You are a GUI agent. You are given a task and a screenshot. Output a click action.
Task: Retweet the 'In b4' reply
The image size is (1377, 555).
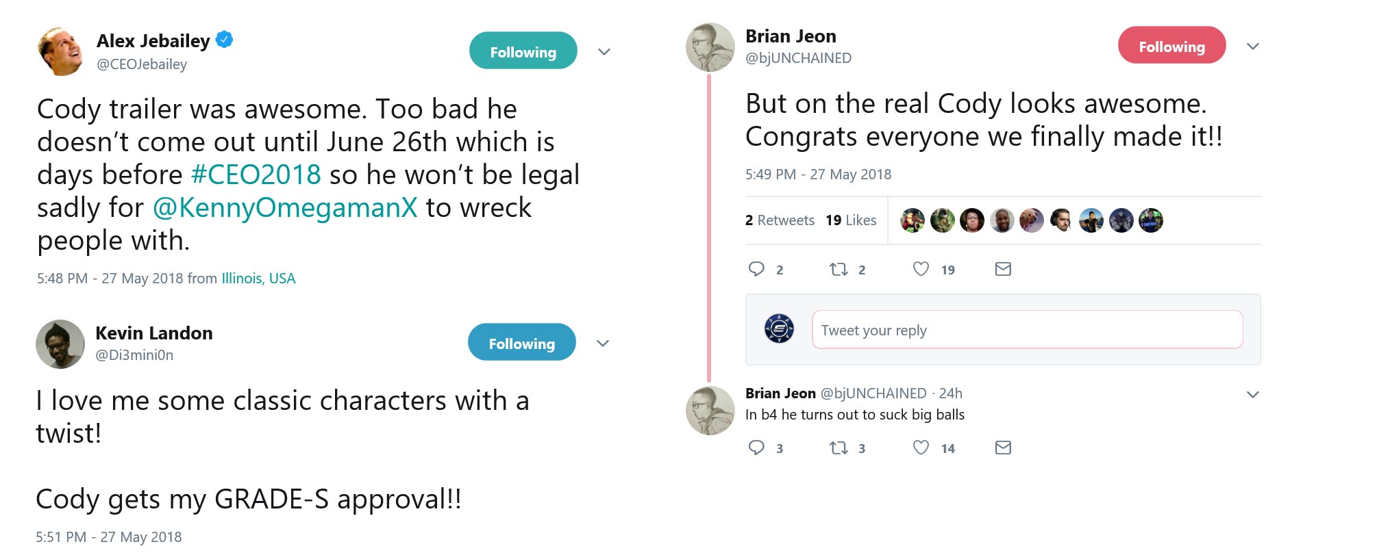pyautogui.click(x=837, y=448)
